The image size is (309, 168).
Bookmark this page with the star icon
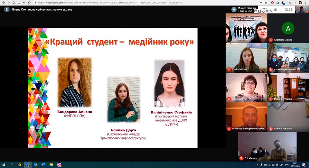pyautogui.click(x=266, y=3)
